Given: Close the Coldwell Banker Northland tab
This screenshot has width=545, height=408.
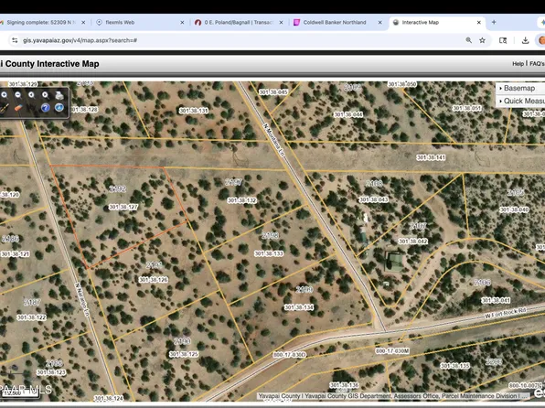Looking at the screenshot, I should tap(379, 22).
